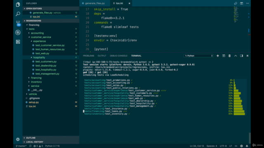Open the editor More Actions ellipsis

coord(247,3)
